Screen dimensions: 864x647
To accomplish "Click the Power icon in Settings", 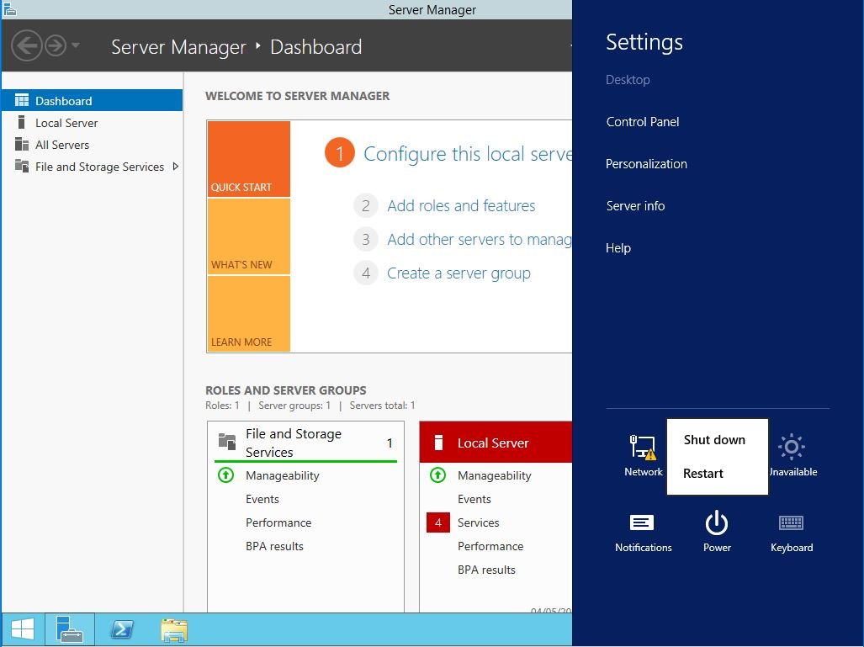I will tap(716, 530).
